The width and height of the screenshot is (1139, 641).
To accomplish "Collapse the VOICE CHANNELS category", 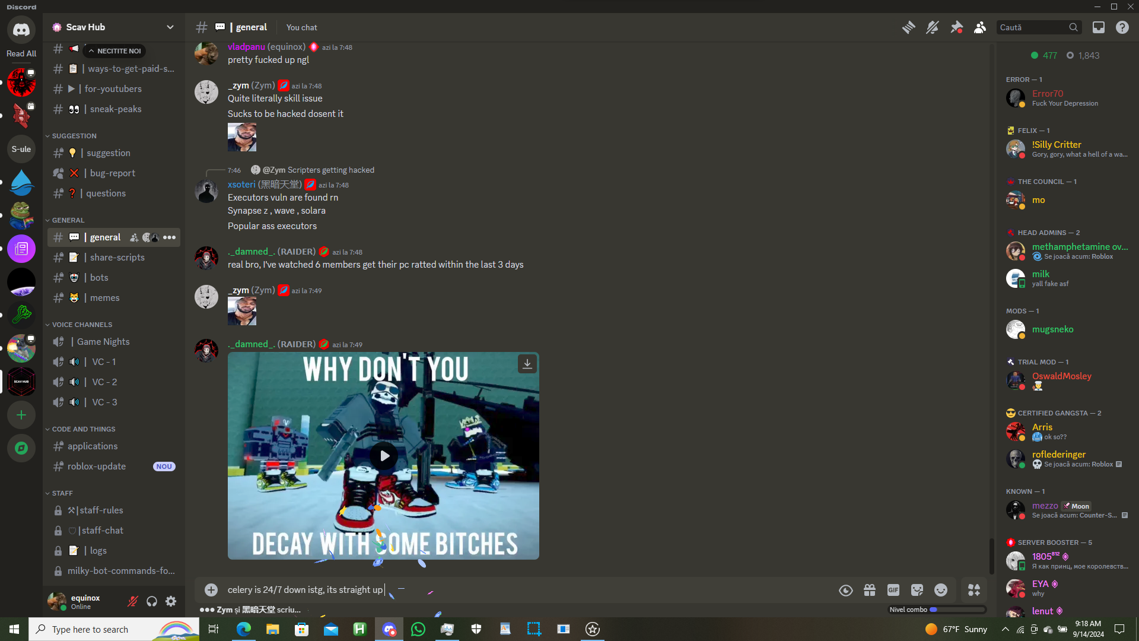I will (x=81, y=325).
